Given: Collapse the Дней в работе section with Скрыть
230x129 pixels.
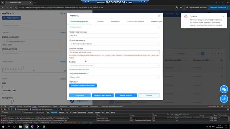Looking at the screenshot, I should pyautogui.click(x=63, y=62).
